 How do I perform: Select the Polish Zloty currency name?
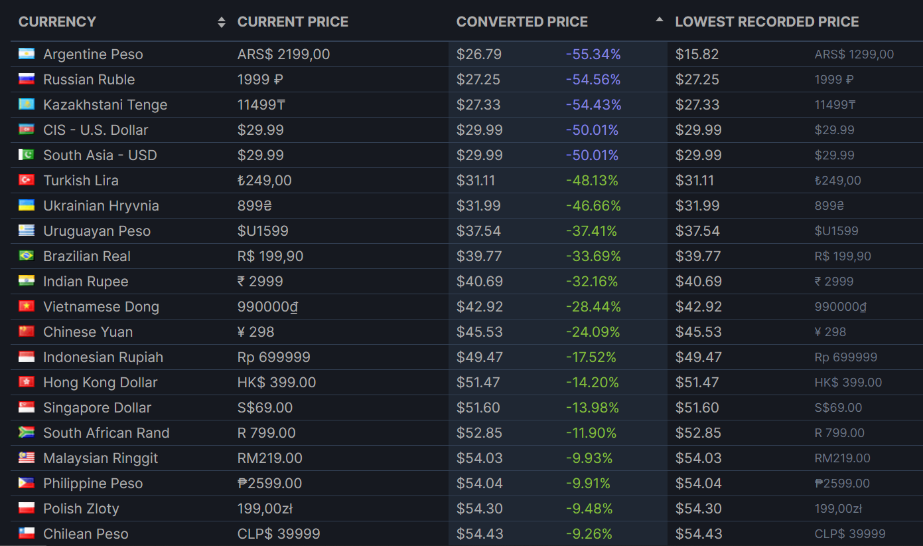(81, 509)
